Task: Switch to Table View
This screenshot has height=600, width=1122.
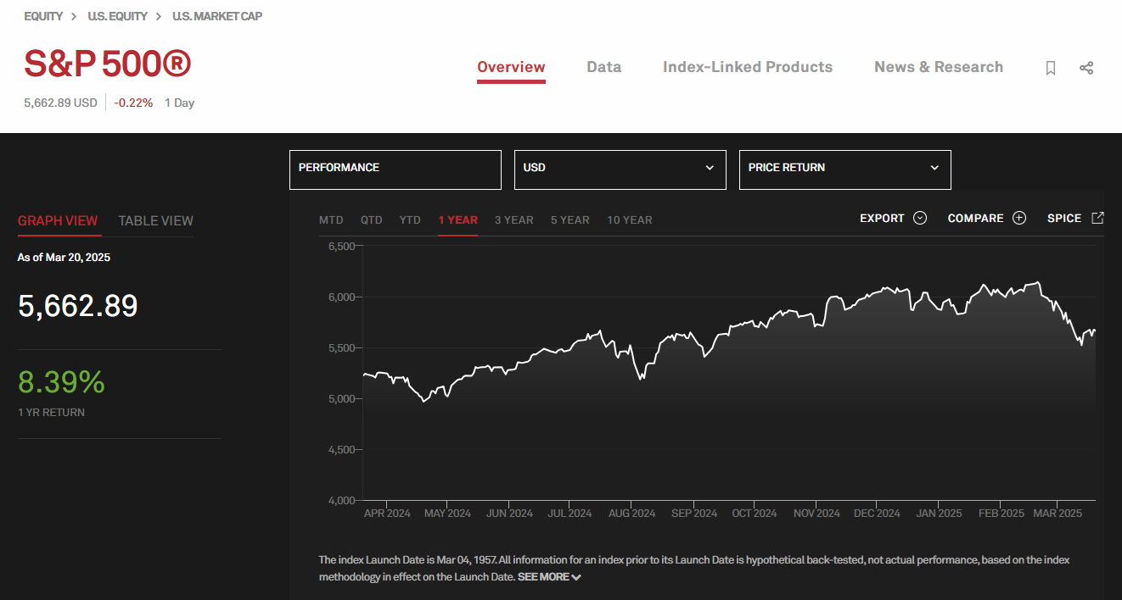Action: (x=156, y=220)
